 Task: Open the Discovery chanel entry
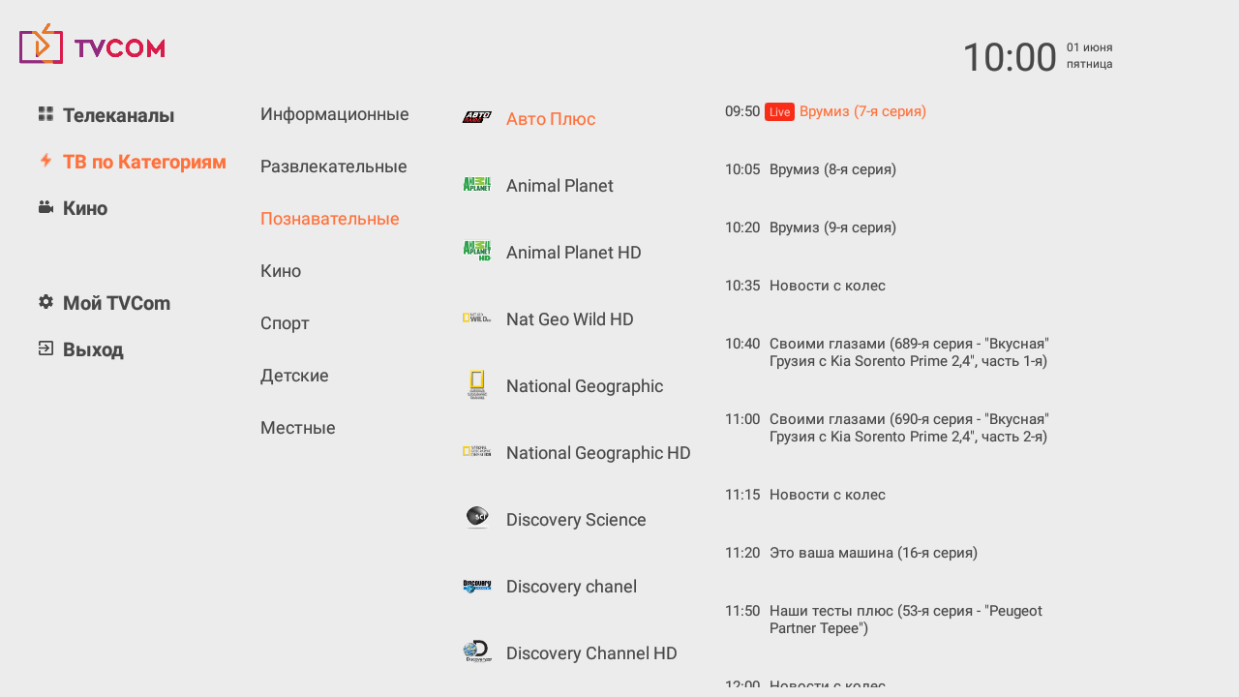[x=571, y=587]
